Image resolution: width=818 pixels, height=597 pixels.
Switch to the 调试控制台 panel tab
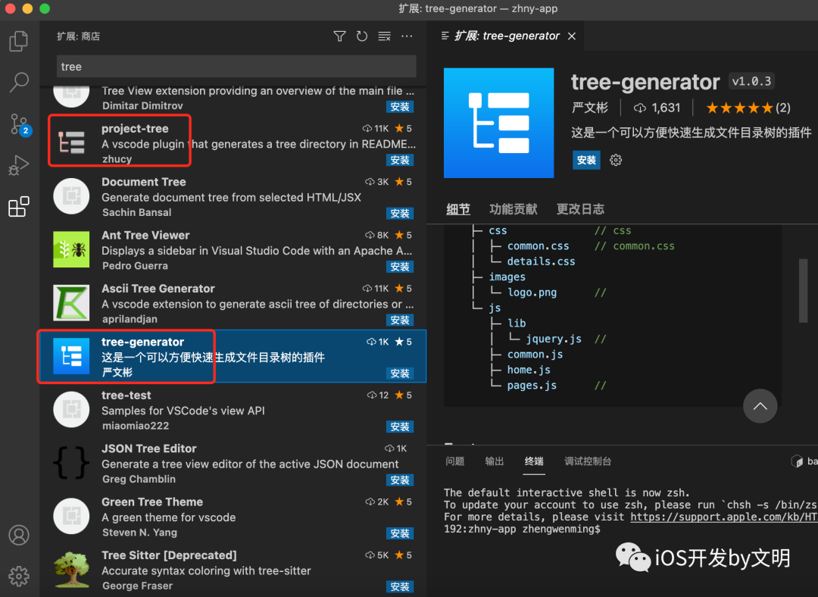[x=588, y=461]
